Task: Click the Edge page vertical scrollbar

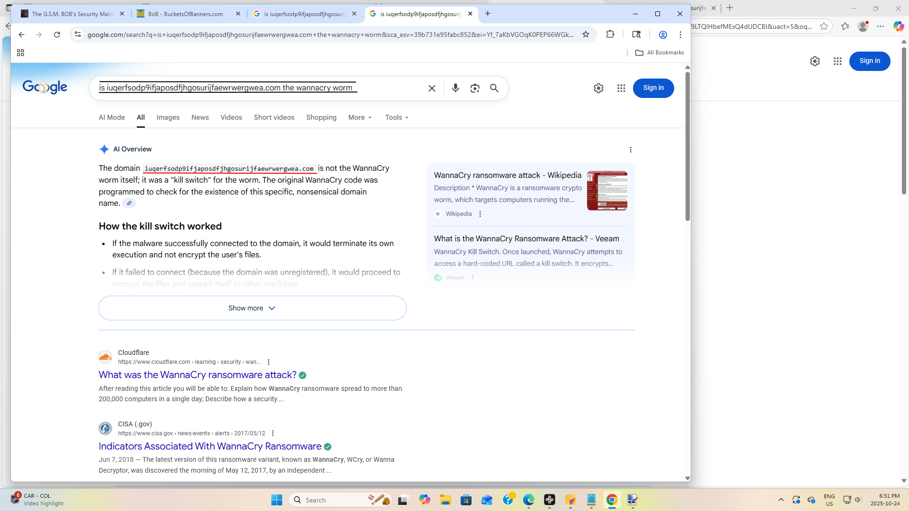Action: tap(904, 120)
